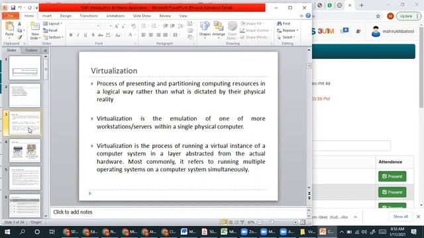
Task: Save the presentation from Quick Access Toolbar
Action: [13, 8]
